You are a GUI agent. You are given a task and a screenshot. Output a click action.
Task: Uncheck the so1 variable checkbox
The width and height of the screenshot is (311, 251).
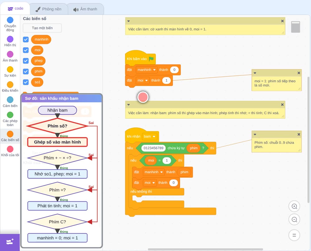[26, 82]
